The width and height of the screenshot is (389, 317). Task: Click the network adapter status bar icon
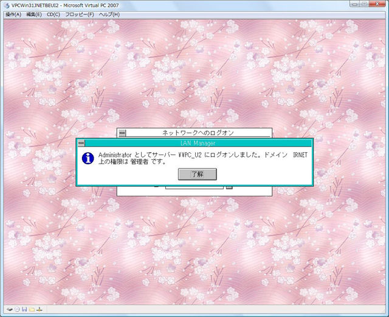[40, 309]
